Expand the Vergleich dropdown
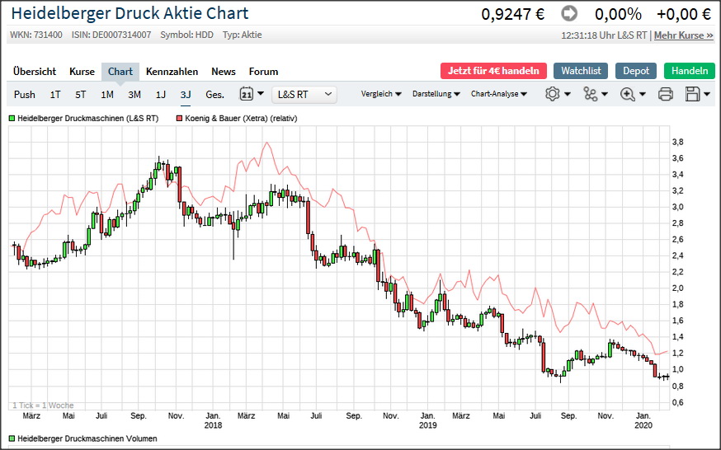Viewport: 721px width, 450px height. [x=381, y=94]
